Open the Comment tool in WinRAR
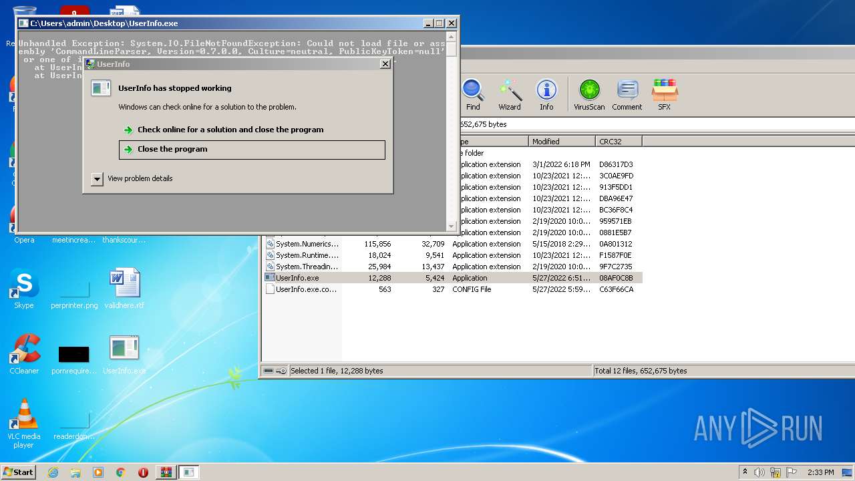 pos(627,95)
